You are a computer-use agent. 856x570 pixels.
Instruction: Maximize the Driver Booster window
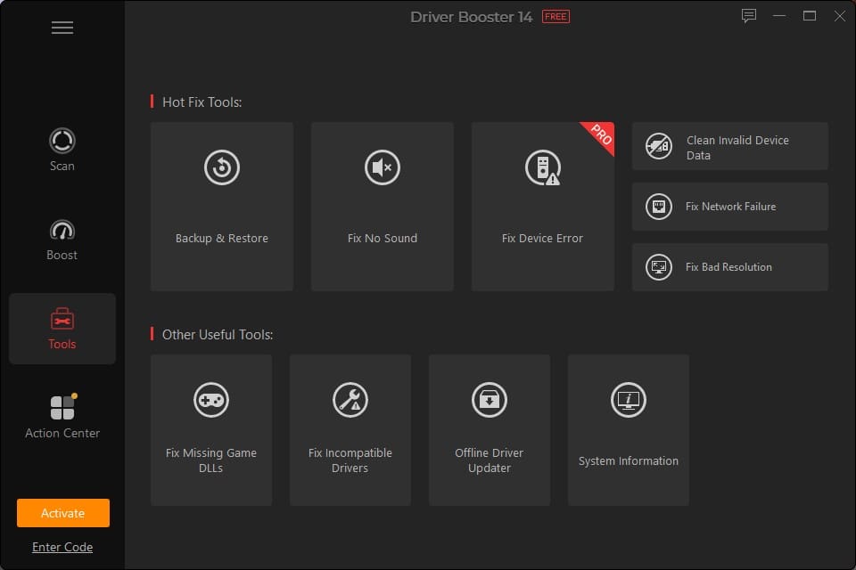[x=810, y=16]
